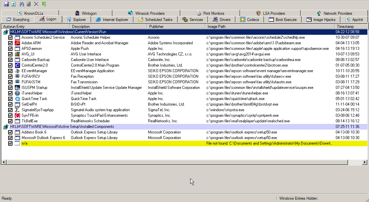Click the AVG_UI entry icon
The image size is (369, 202).
pyautogui.click(x=17, y=54)
